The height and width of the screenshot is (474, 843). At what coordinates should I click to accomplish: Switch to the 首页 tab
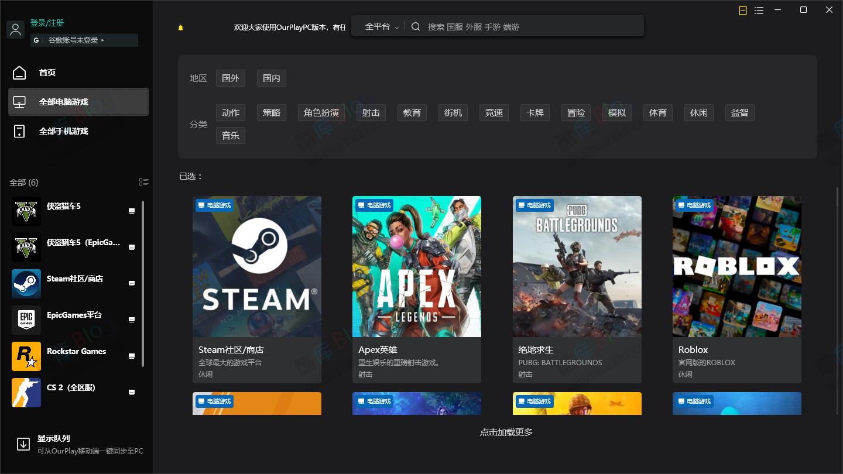pyautogui.click(x=47, y=73)
